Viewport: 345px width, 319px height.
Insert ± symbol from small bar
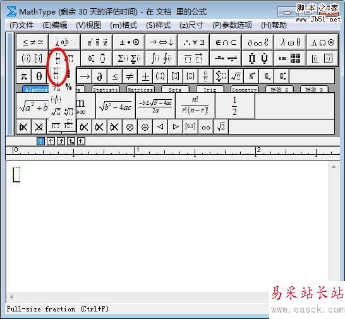pos(145,76)
